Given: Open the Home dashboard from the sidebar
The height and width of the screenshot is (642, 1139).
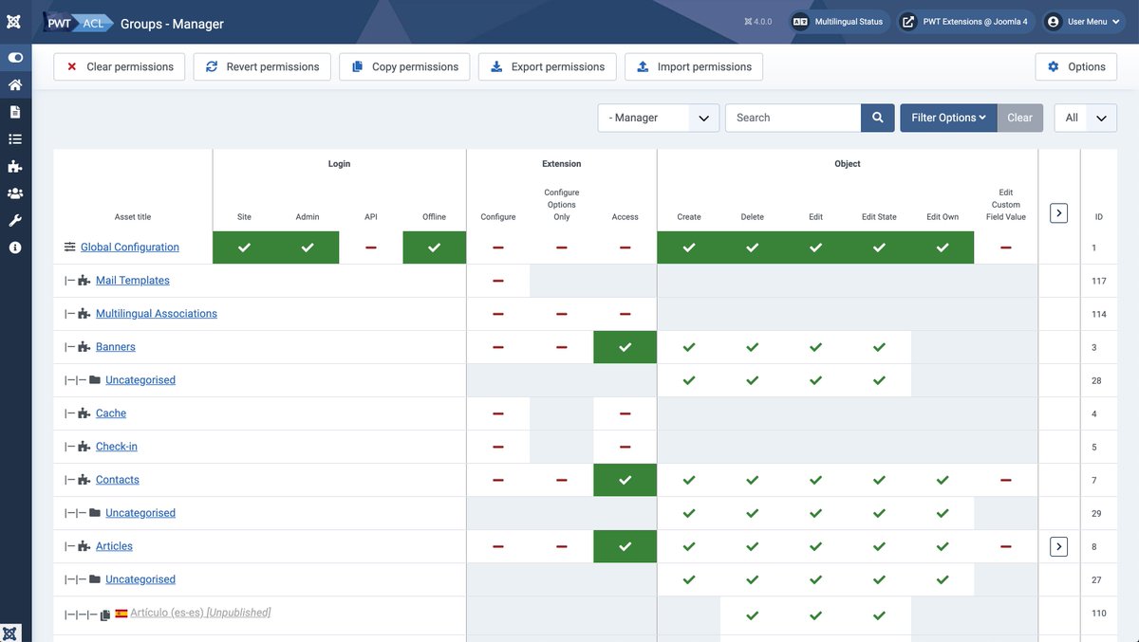Looking at the screenshot, I should (14, 83).
